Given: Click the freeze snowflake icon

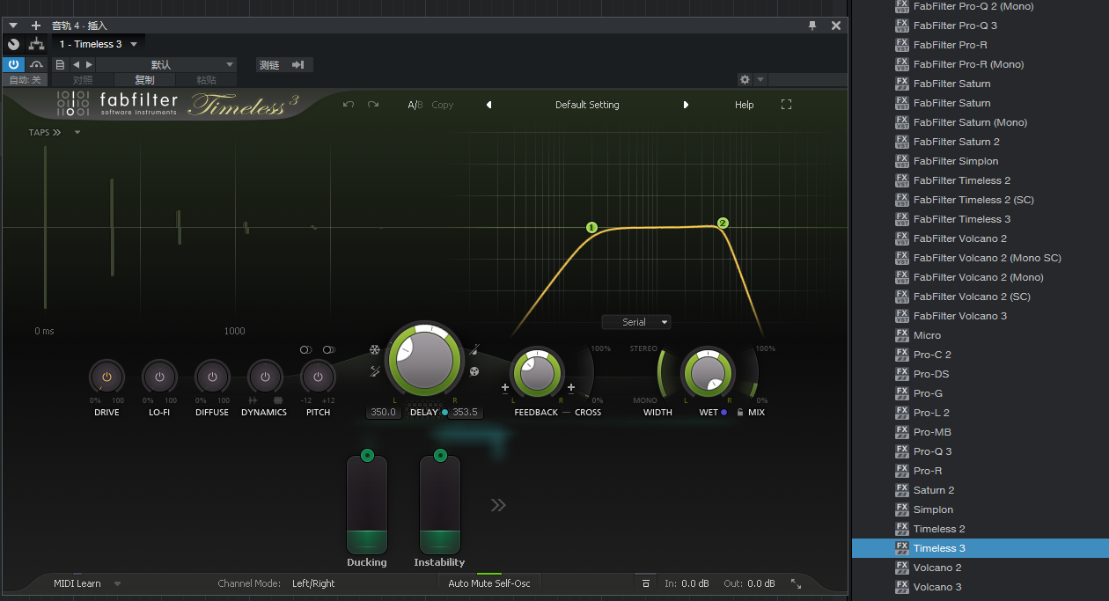Looking at the screenshot, I should pyautogui.click(x=374, y=349).
